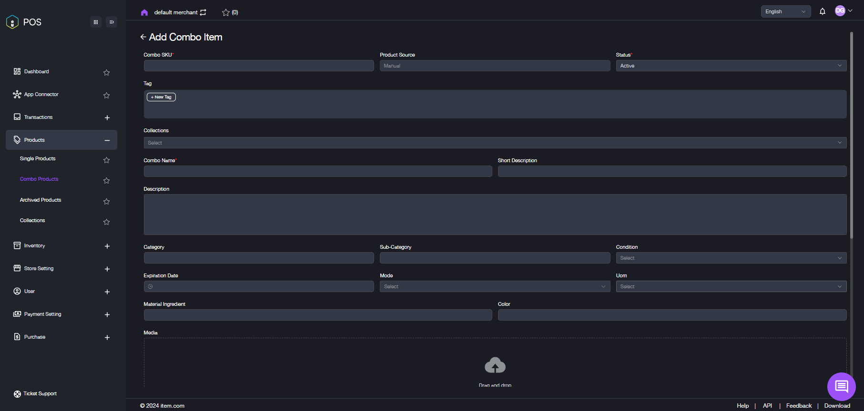Viewport: 864px width, 411px height.
Task: Go to Single Products in sidebar
Action: 38,158
